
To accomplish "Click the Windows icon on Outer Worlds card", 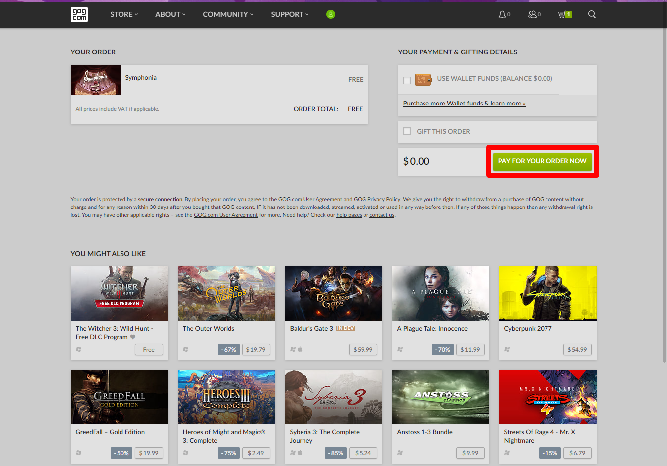I will 185,349.
